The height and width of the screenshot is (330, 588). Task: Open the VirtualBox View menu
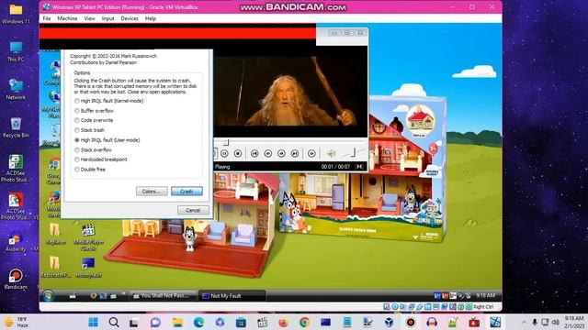point(90,18)
